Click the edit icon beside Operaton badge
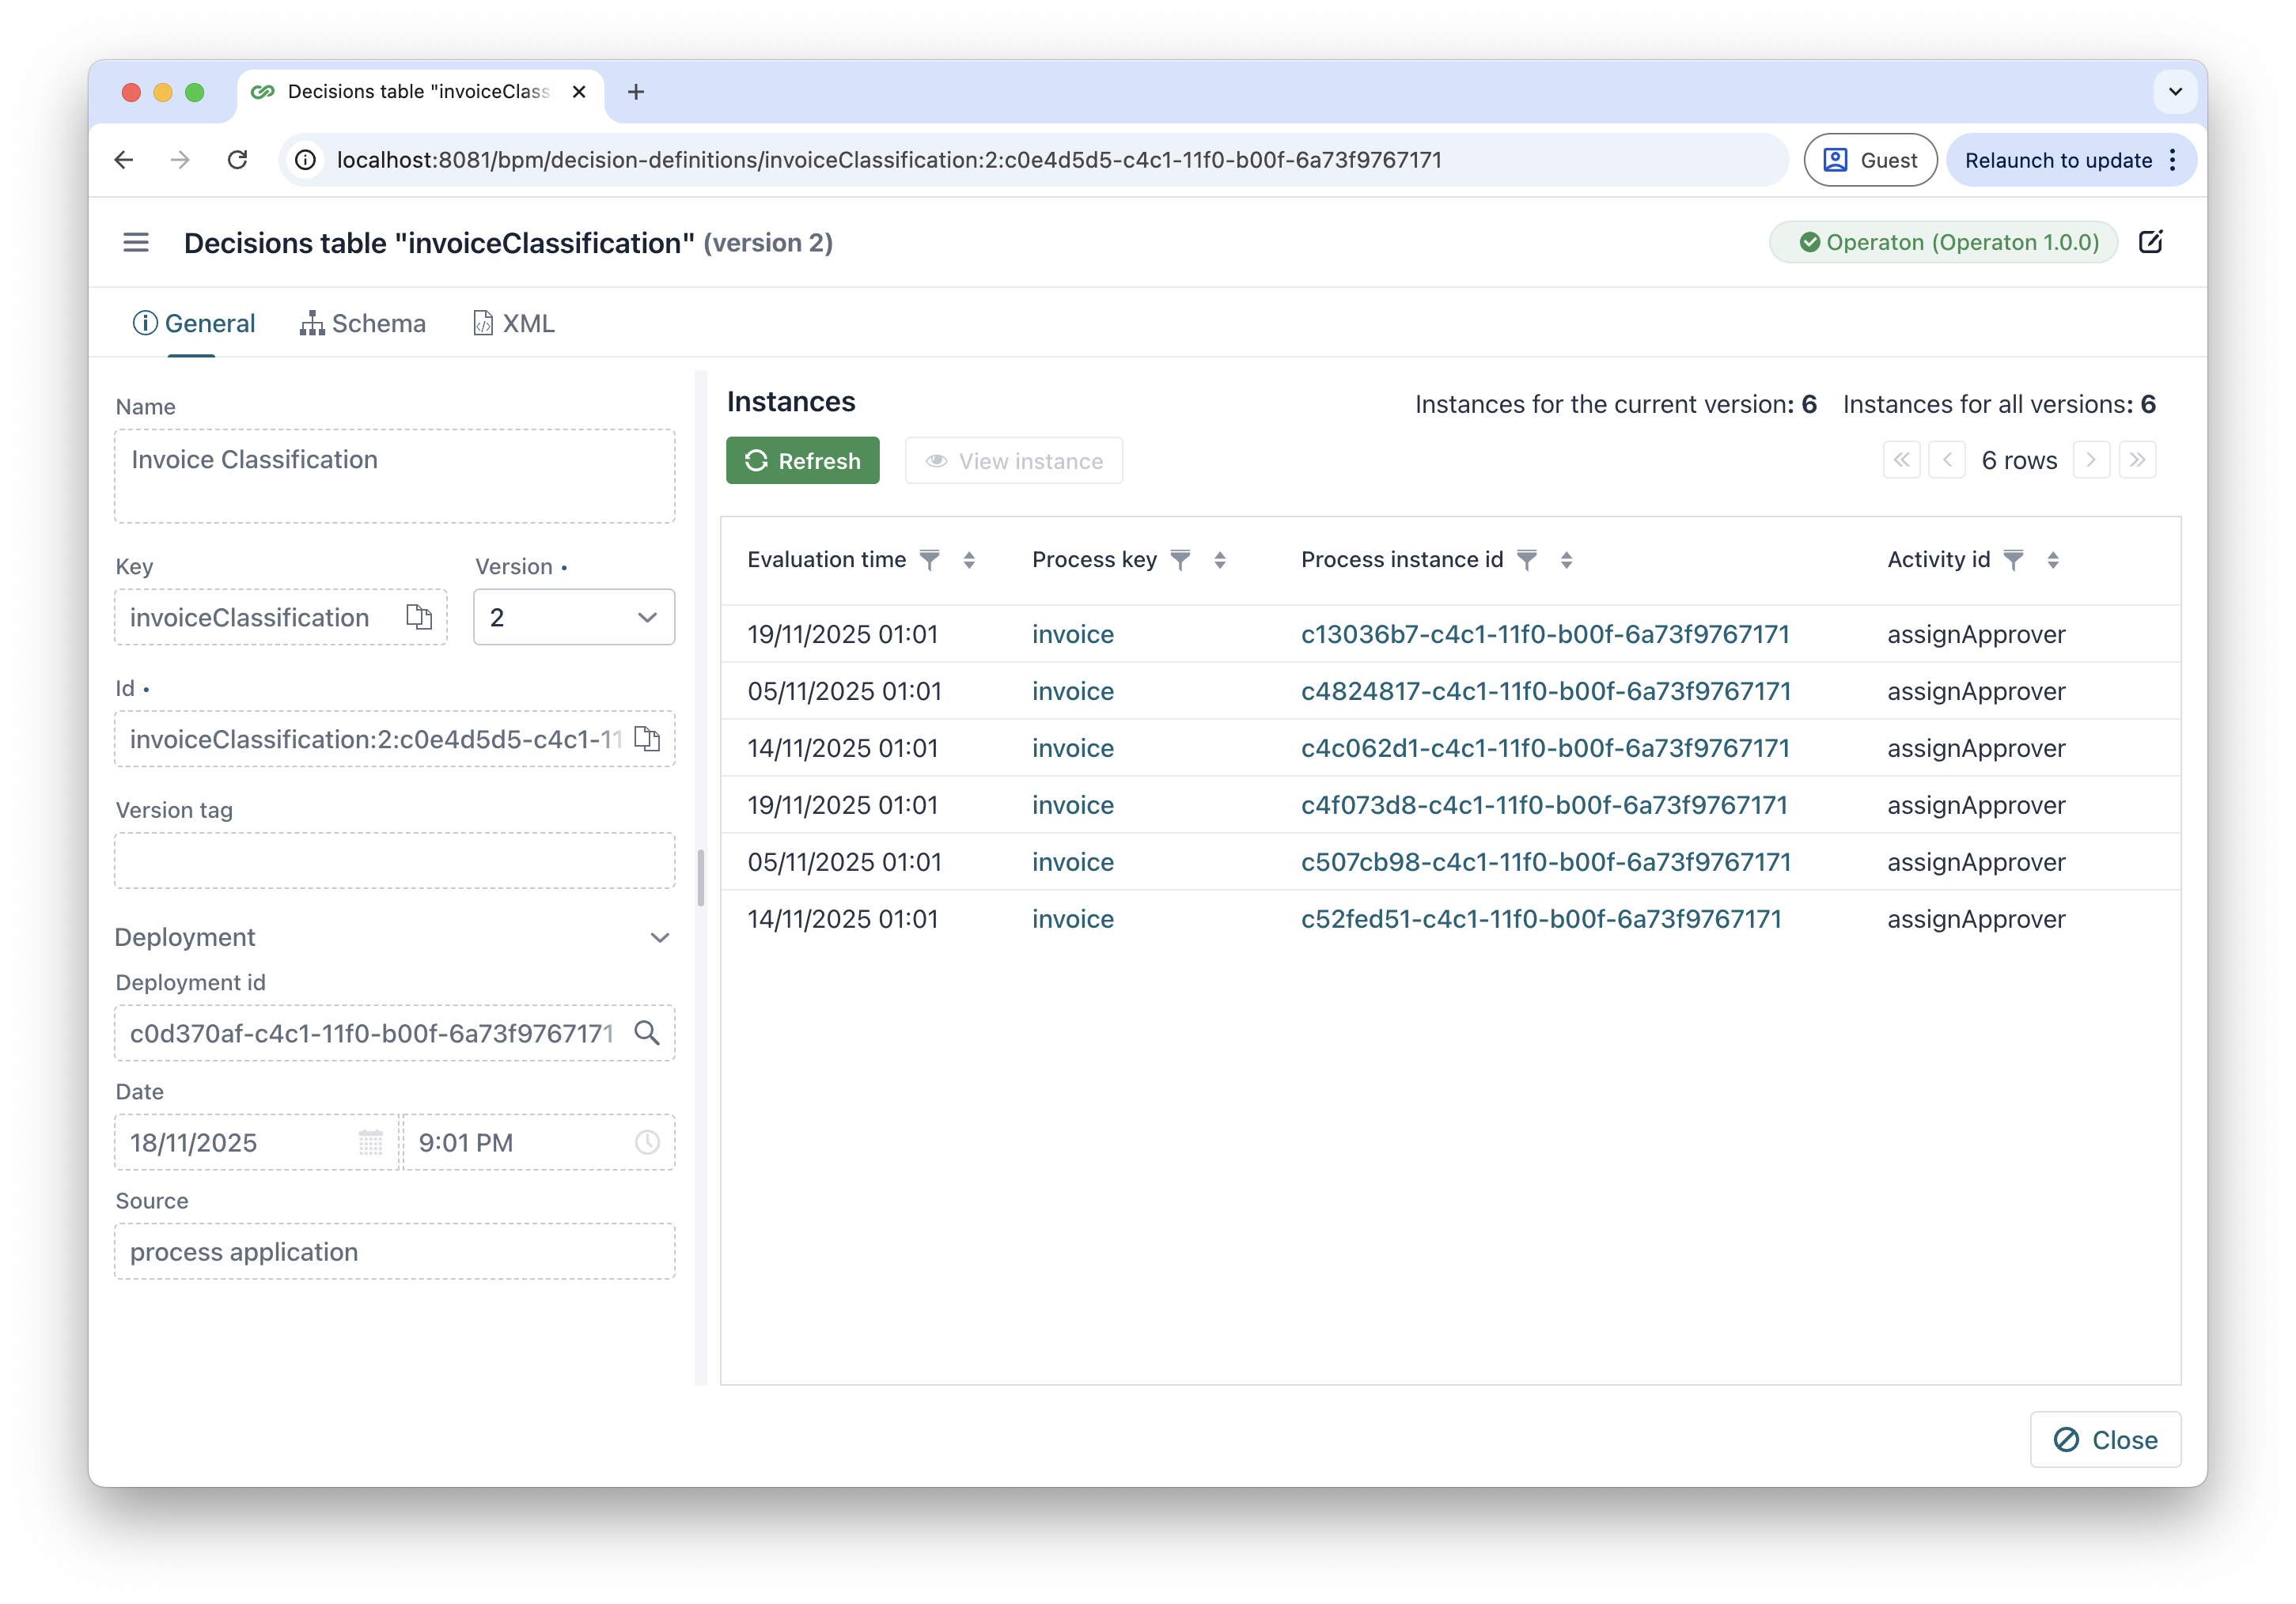This screenshot has width=2296, height=1604. 2150,243
